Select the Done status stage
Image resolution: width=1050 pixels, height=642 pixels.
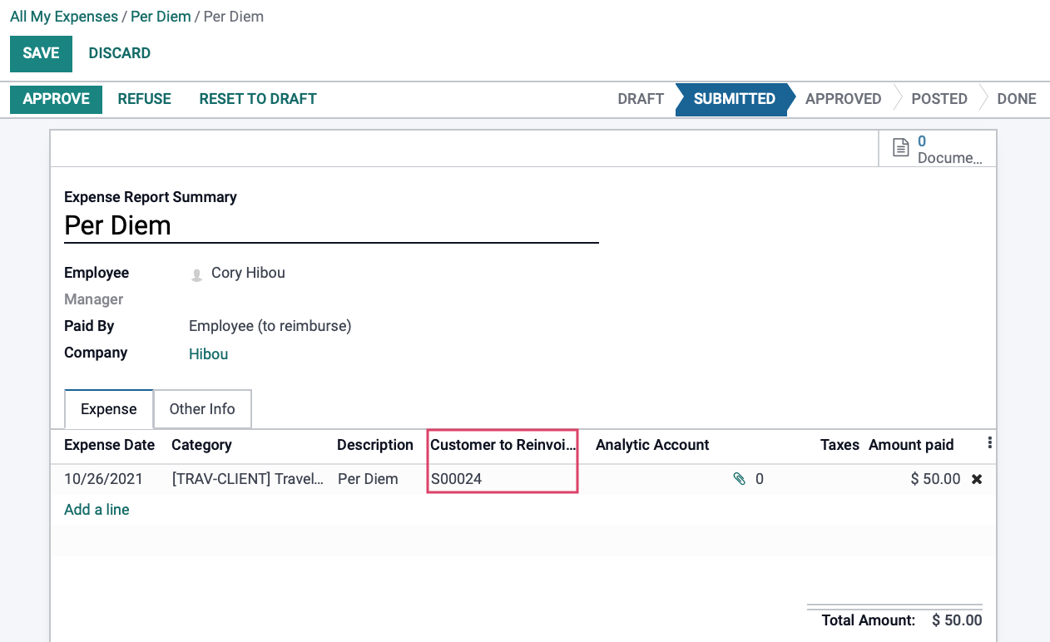coord(1017,99)
